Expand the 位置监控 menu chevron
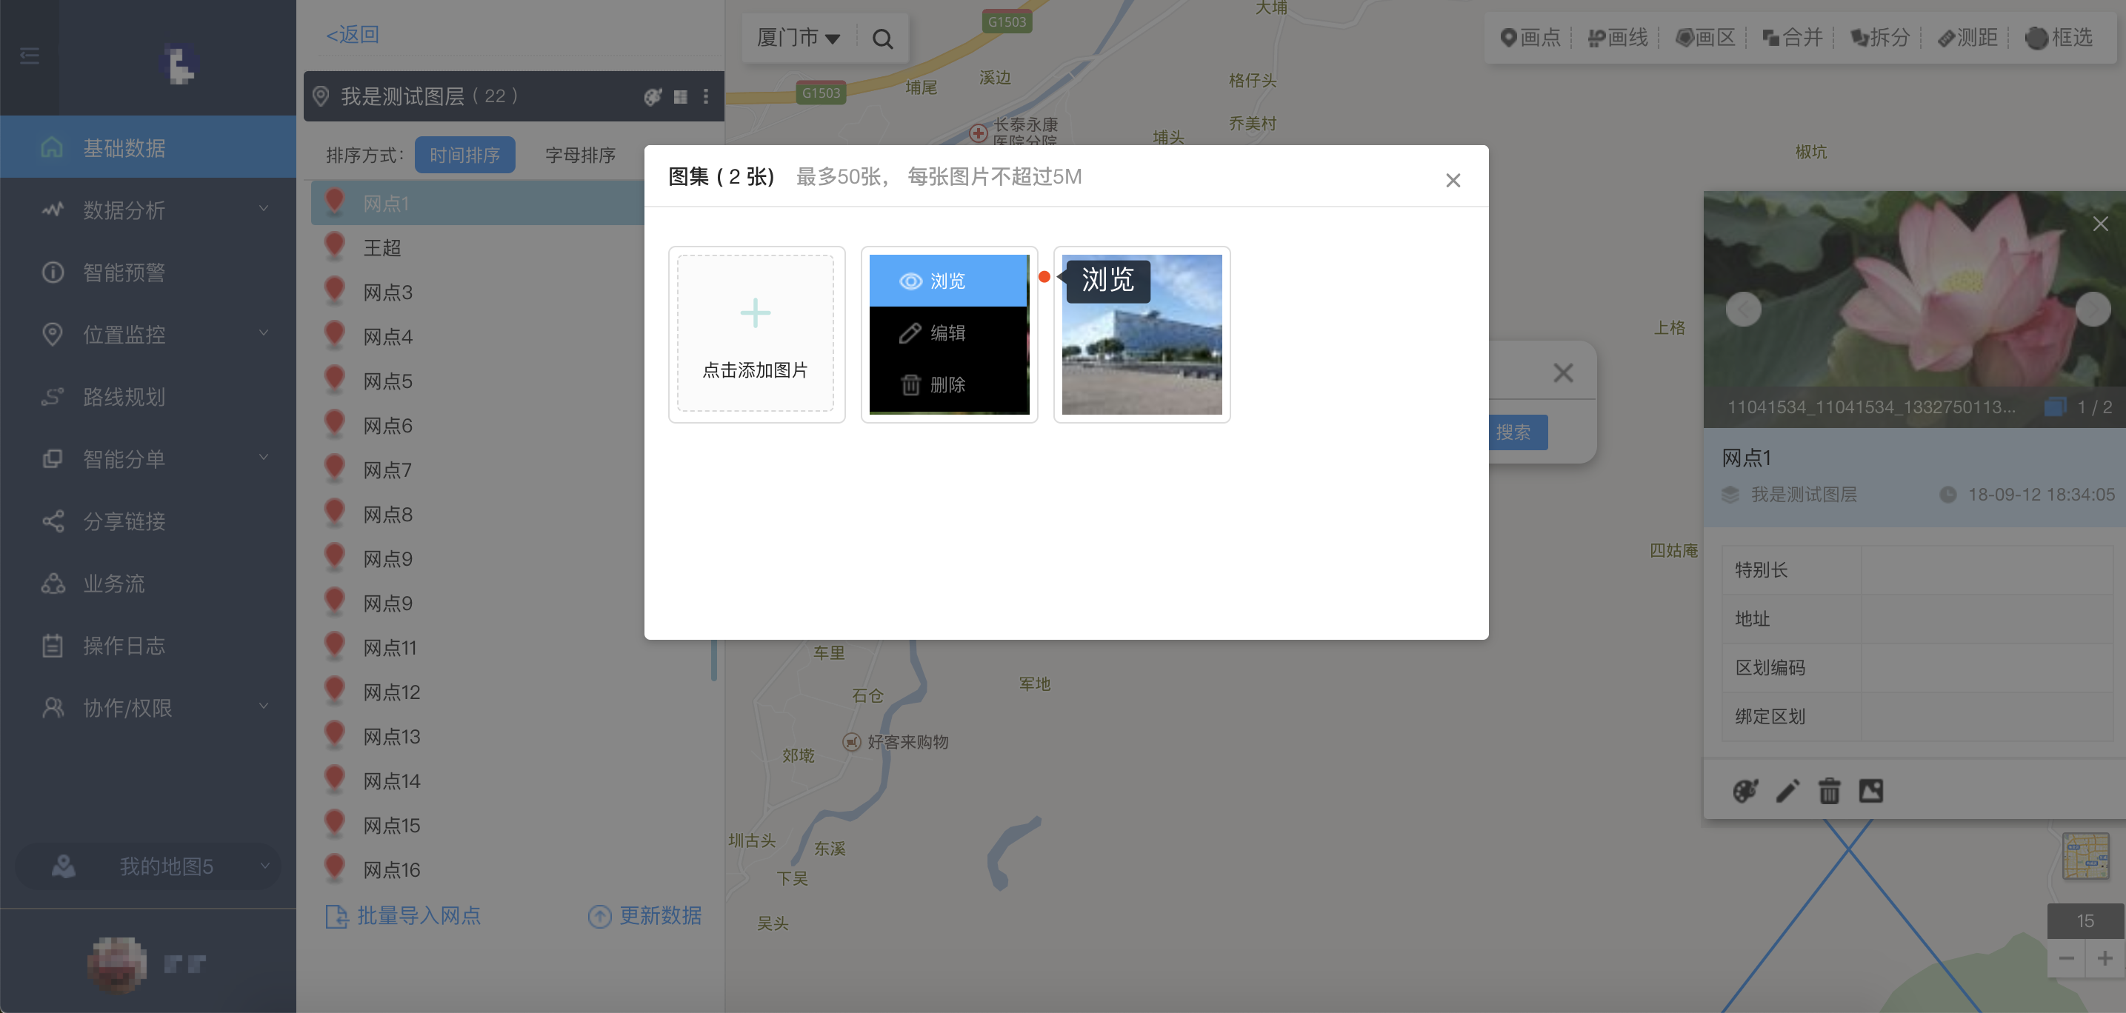 264,333
